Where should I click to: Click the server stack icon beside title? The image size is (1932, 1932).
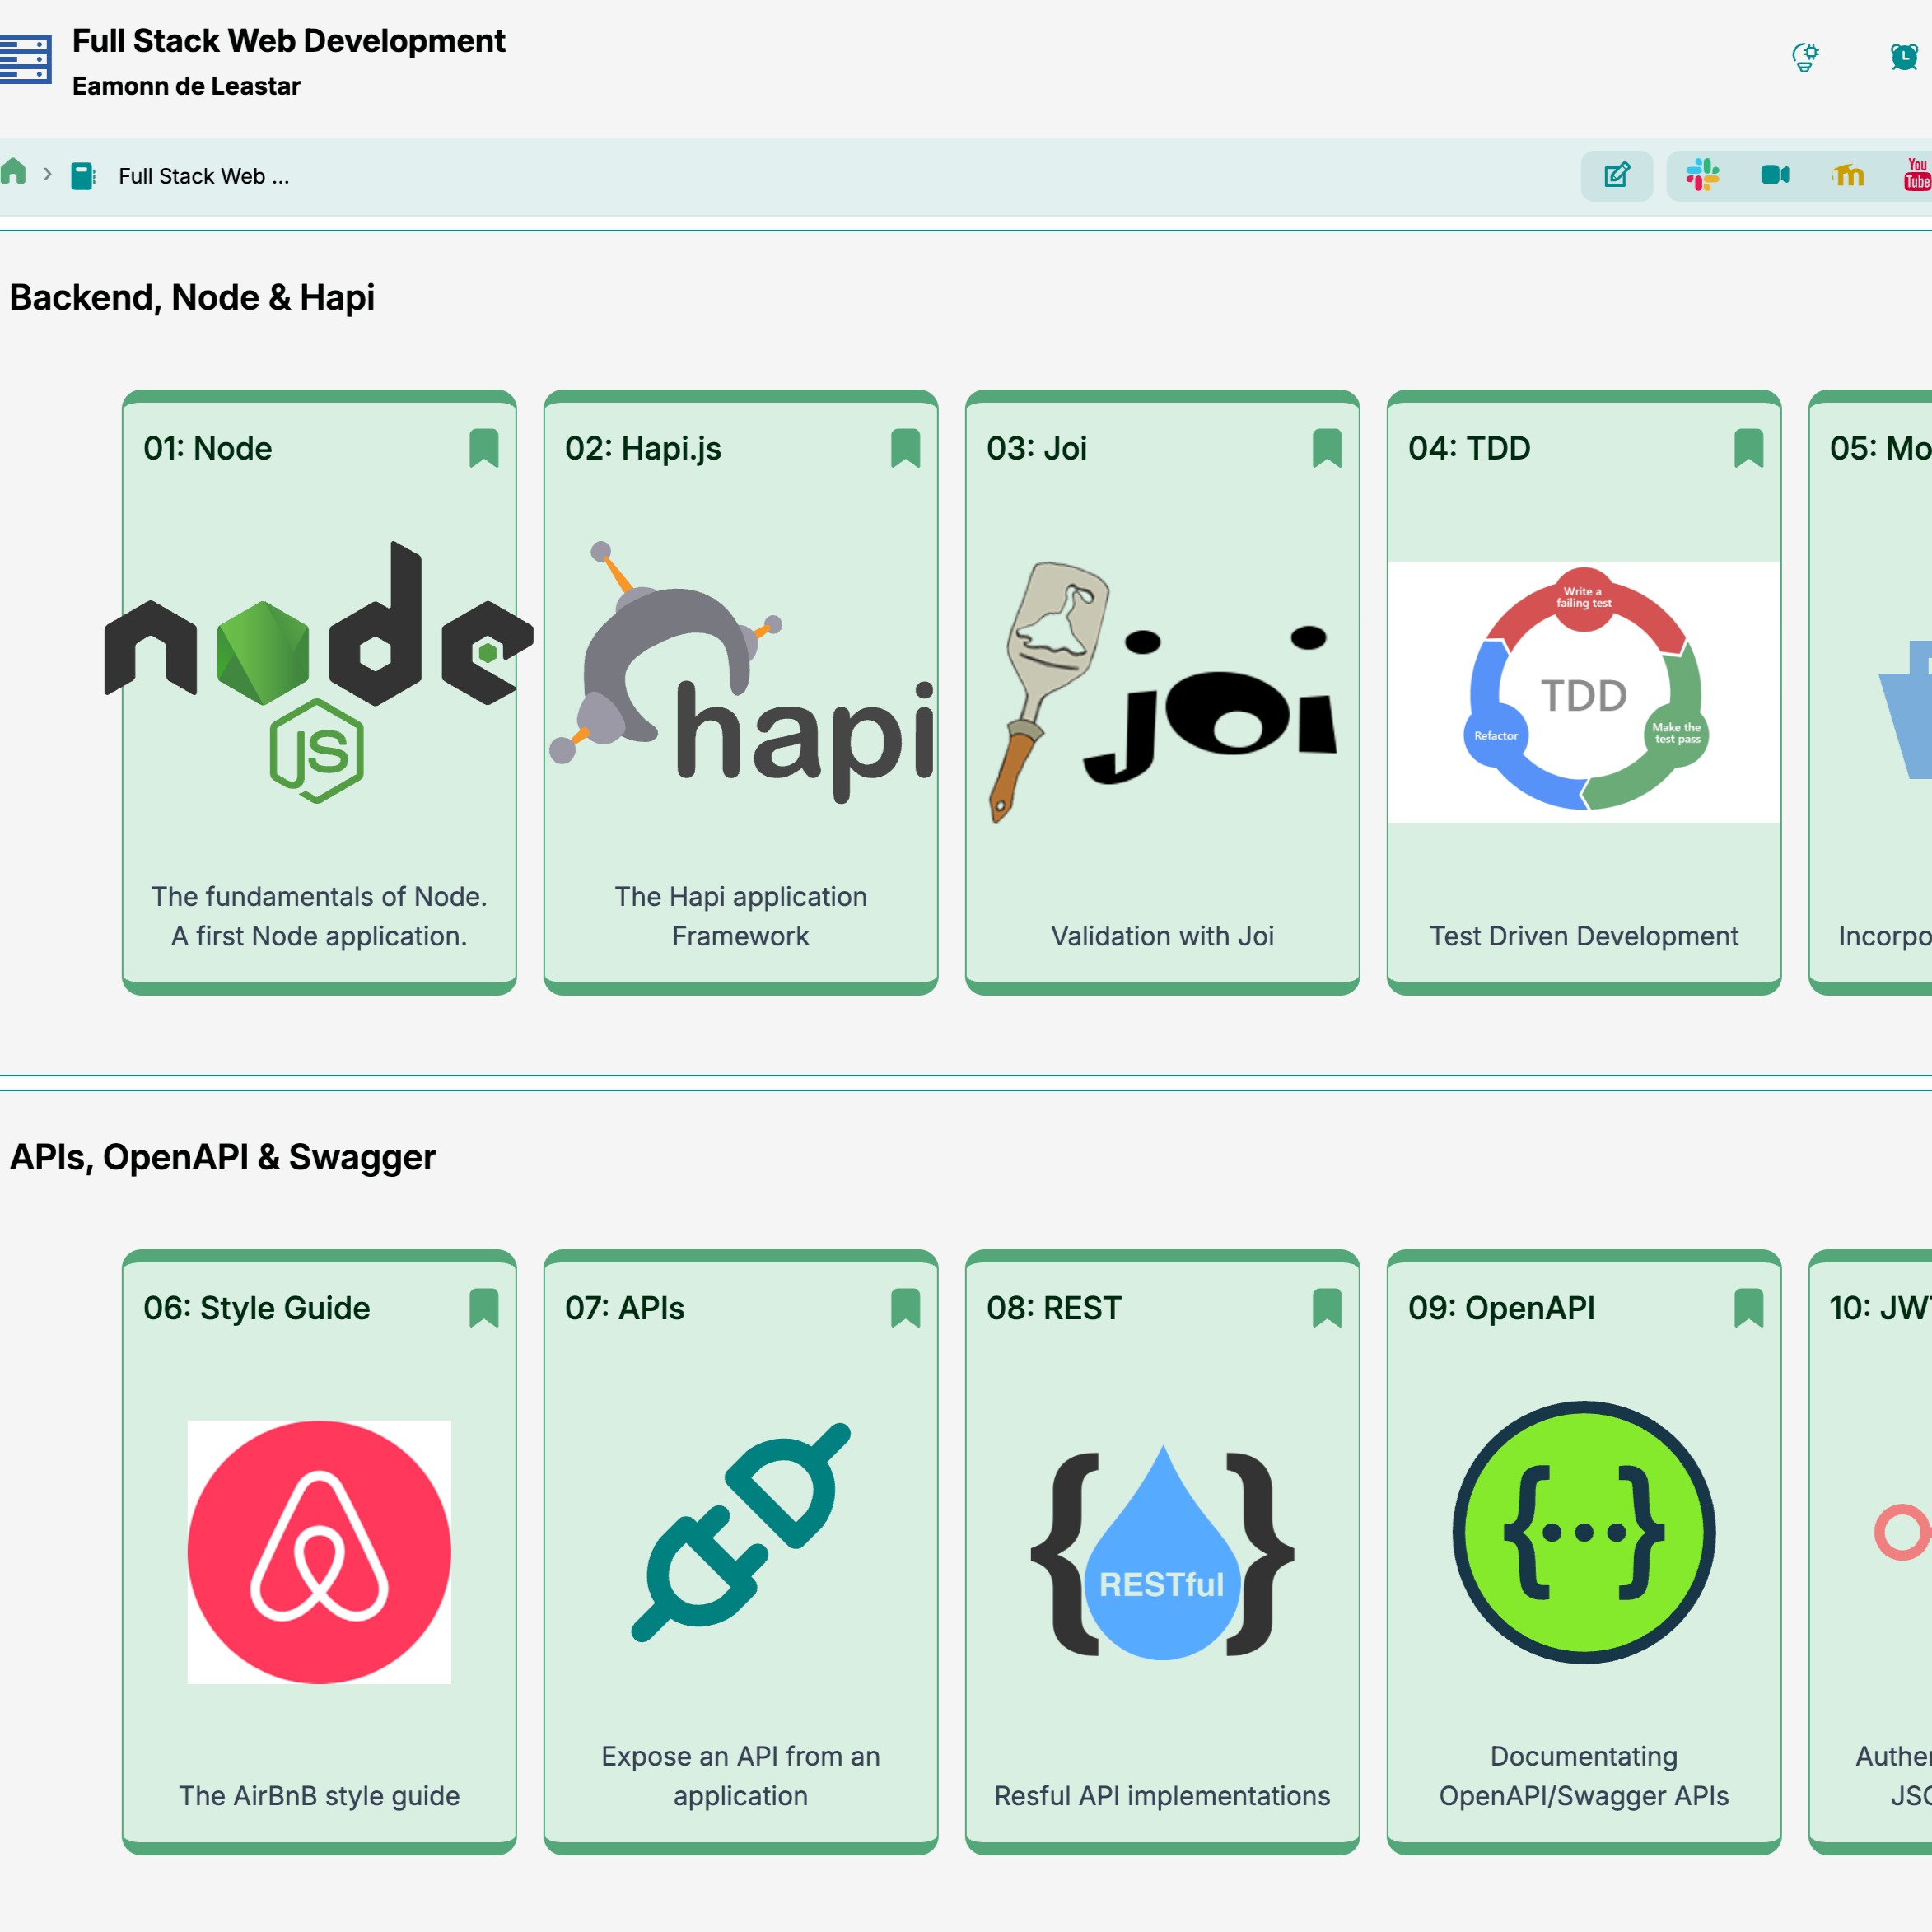pos(25,60)
